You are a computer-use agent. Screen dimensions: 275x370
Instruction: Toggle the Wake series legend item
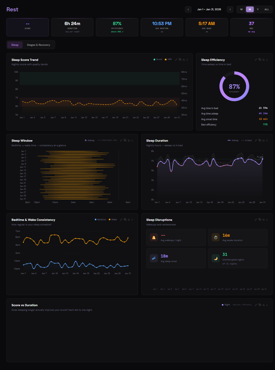point(113,219)
